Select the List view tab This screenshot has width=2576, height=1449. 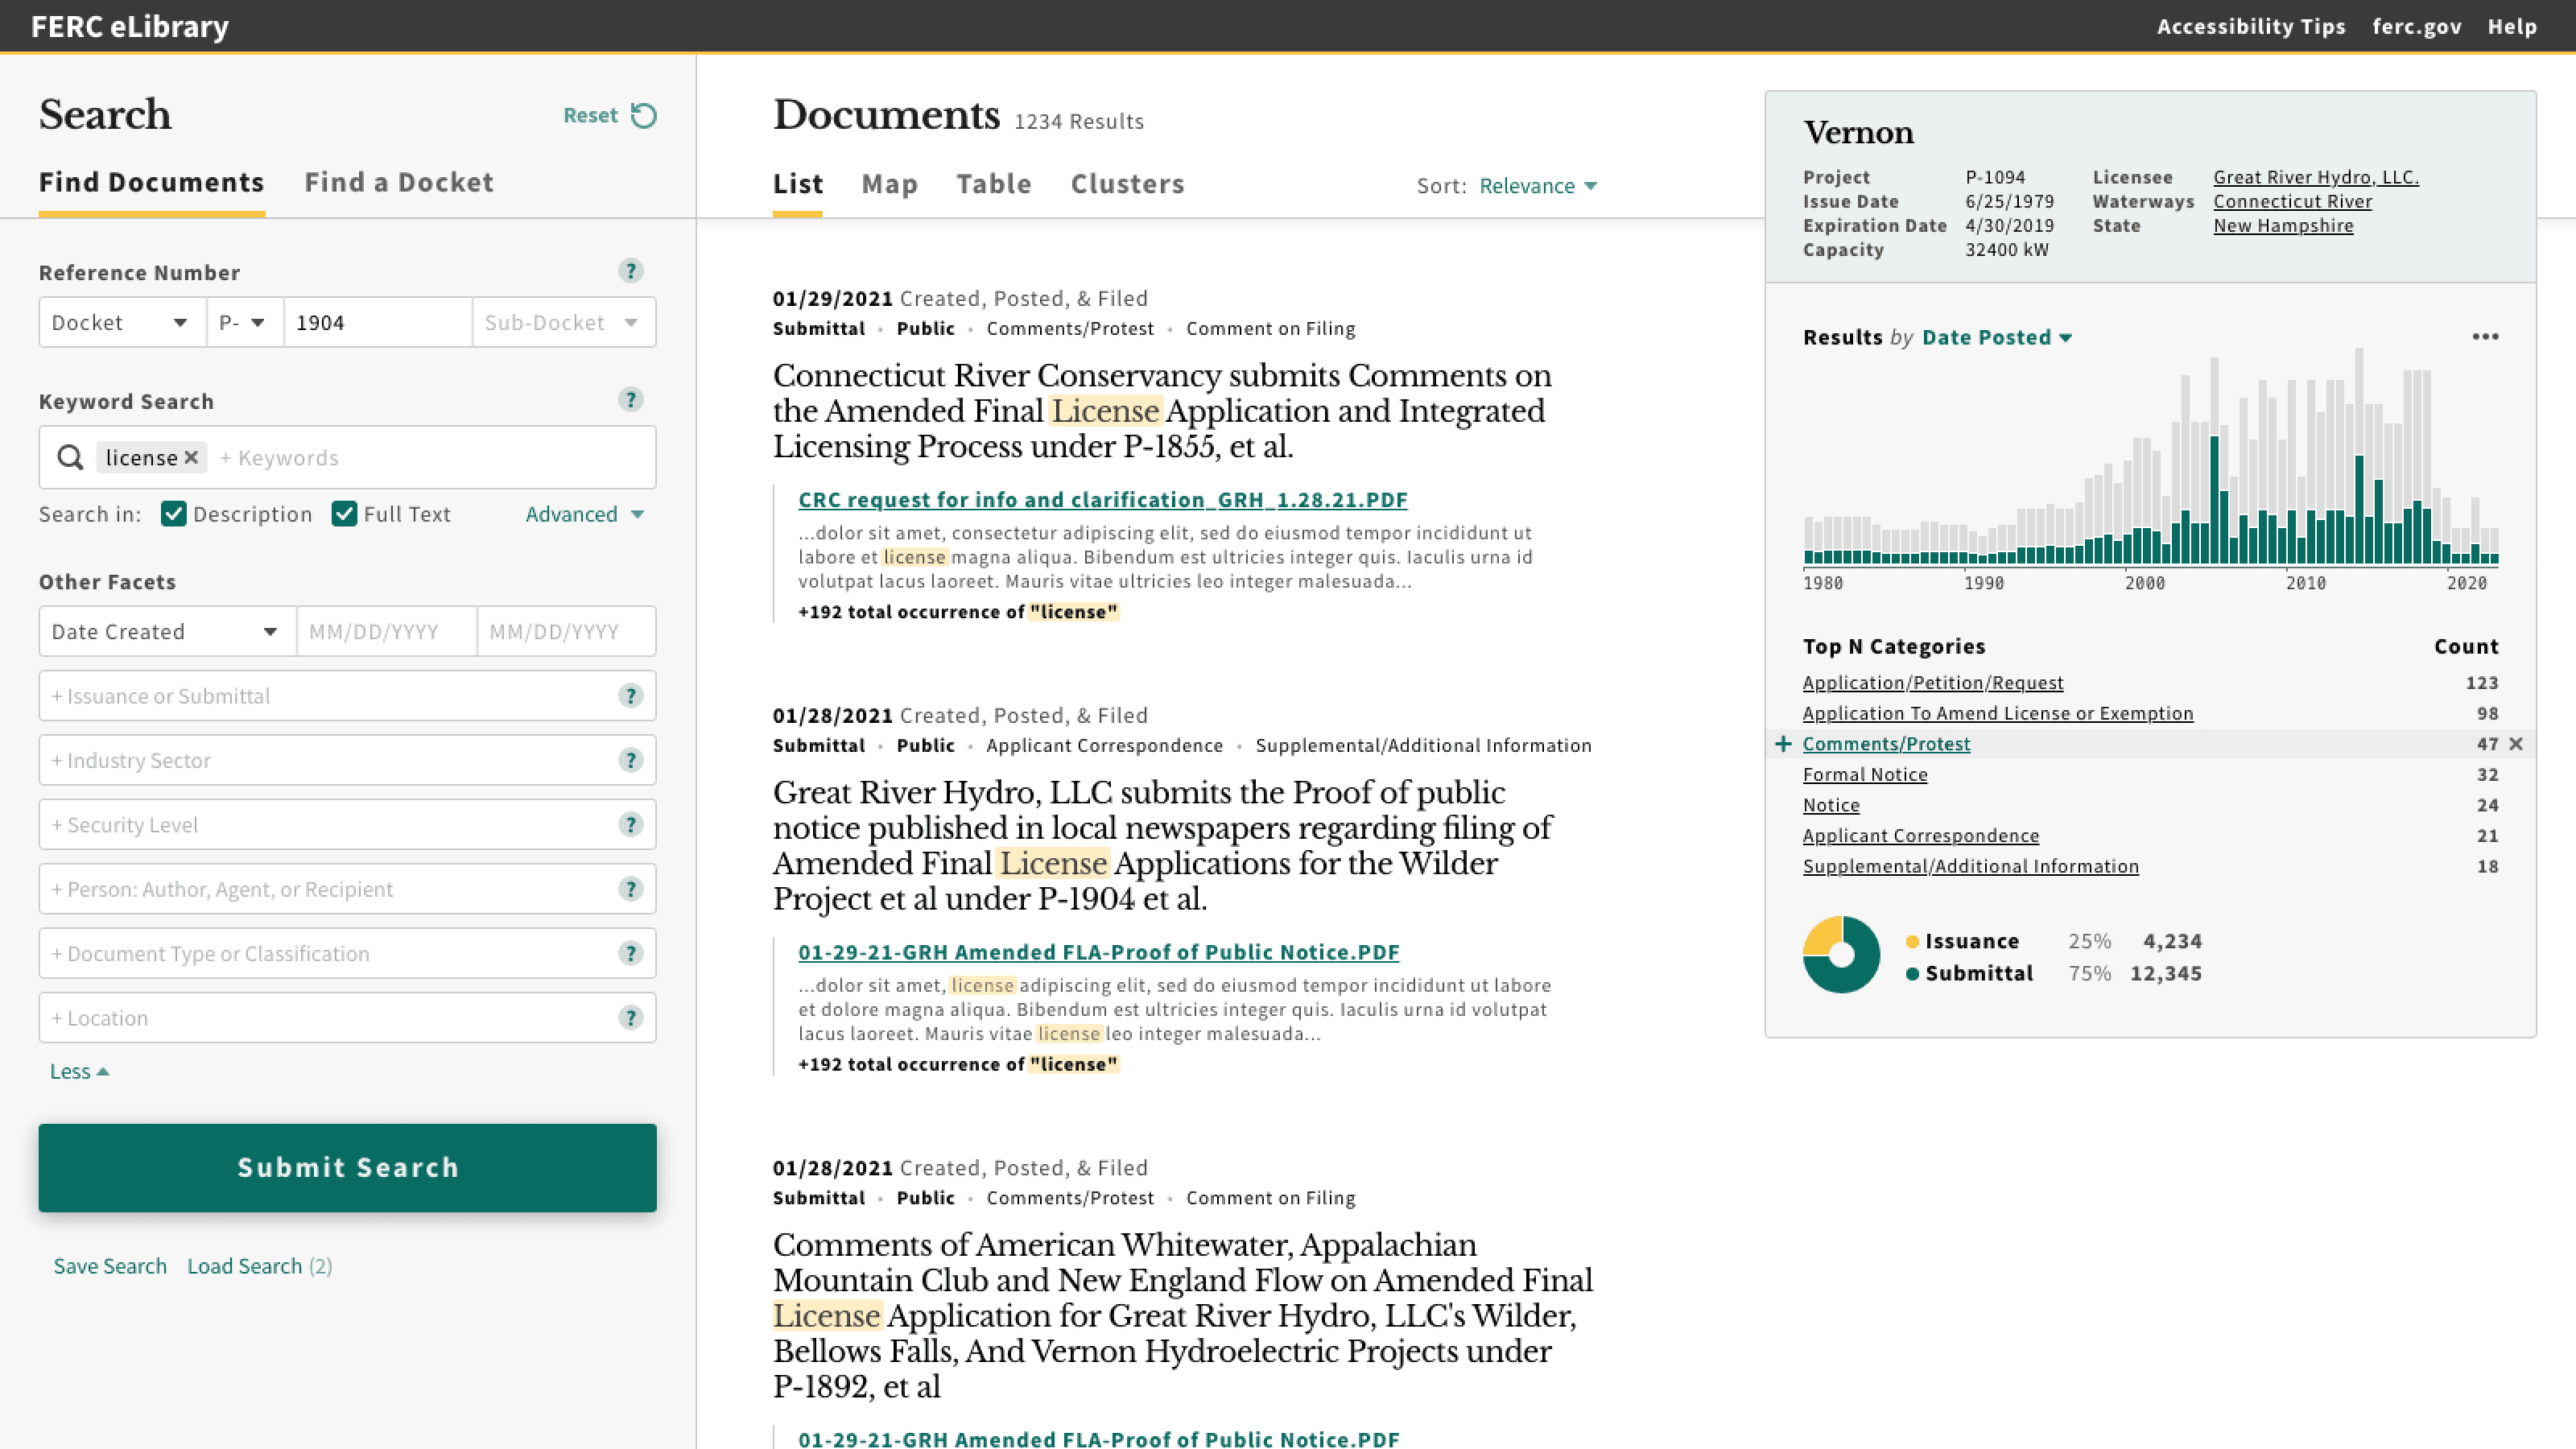798,184
